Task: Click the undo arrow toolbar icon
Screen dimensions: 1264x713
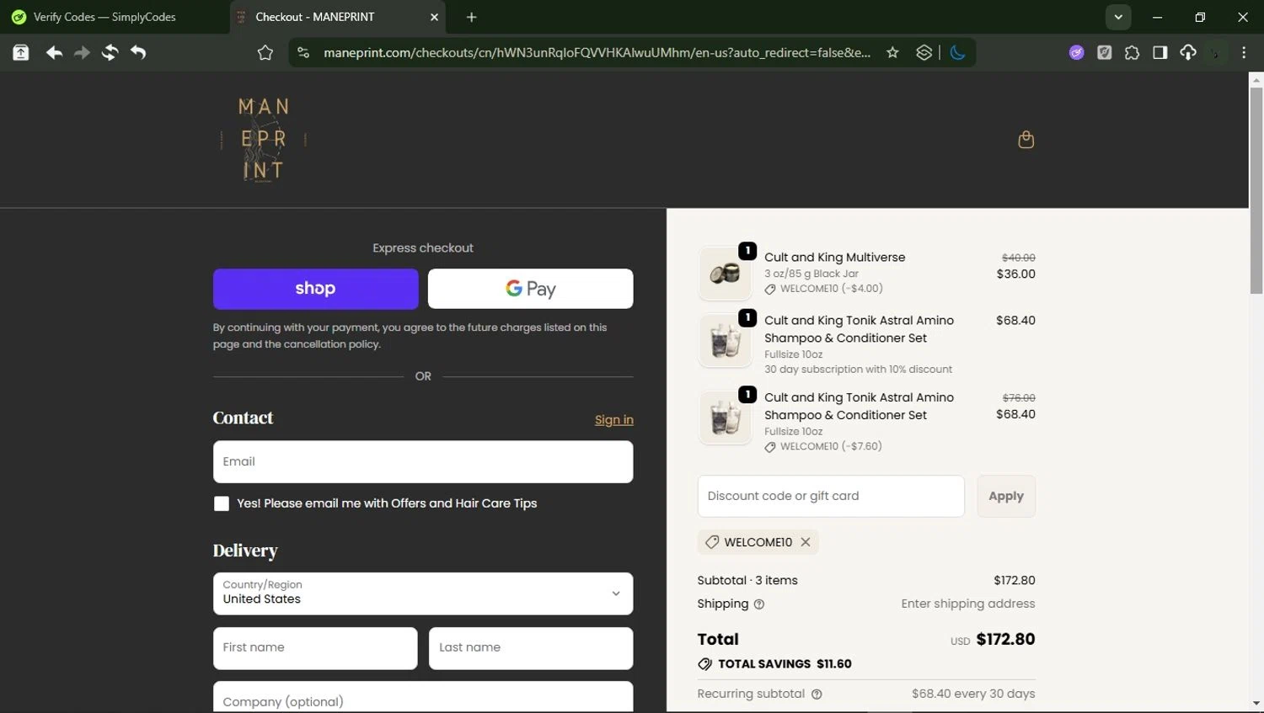Action: [x=138, y=53]
